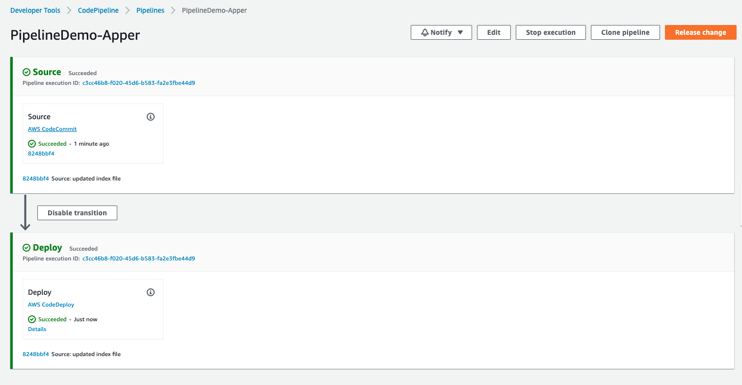Click the green check icon beside Deploy stage title
This screenshot has width=742, height=385.
26,248
